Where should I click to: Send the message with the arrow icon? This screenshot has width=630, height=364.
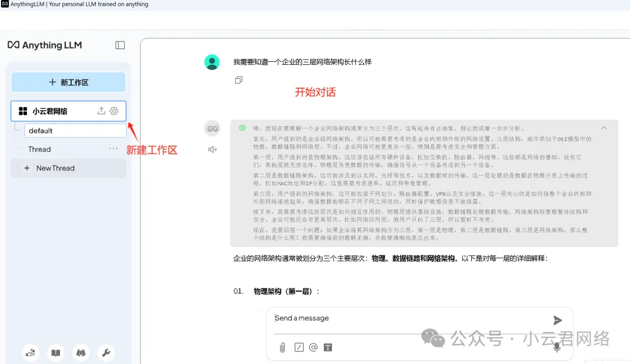(558, 320)
